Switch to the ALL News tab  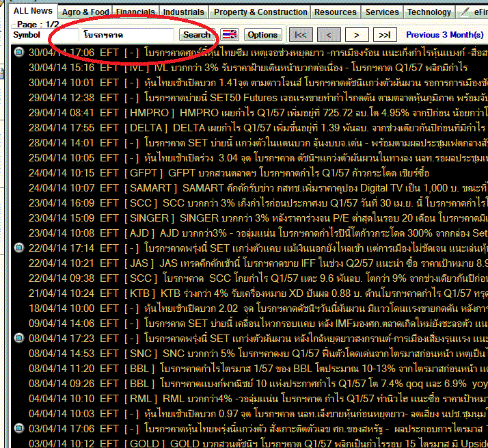(x=33, y=11)
